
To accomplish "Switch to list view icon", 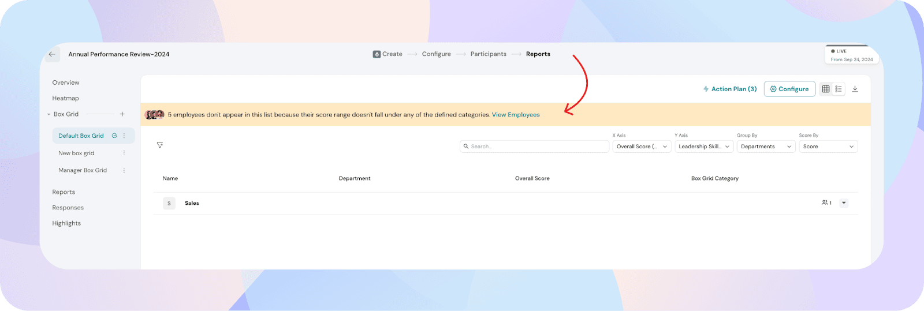I will pos(839,89).
